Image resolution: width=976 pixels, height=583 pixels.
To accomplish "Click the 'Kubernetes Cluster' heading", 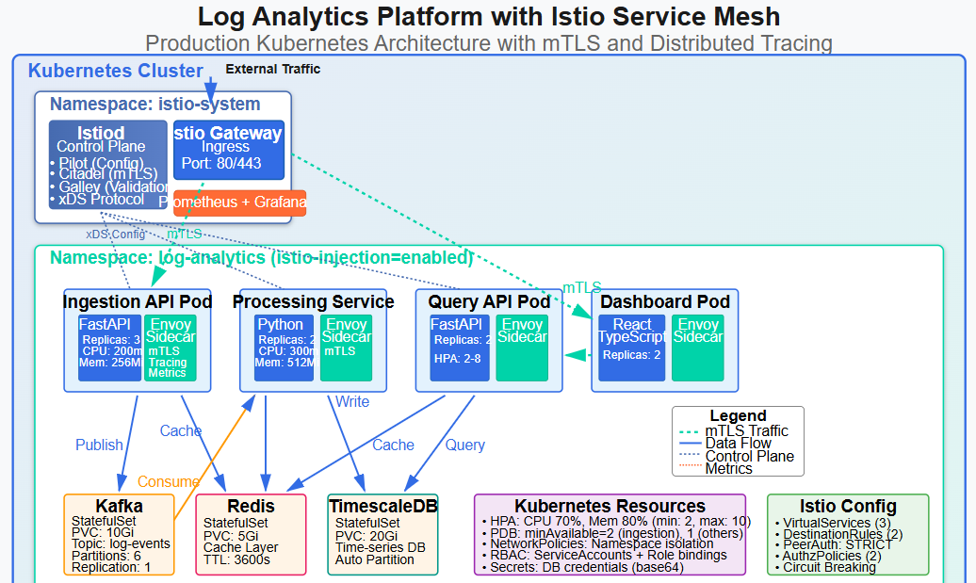I will [x=115, y=71].
